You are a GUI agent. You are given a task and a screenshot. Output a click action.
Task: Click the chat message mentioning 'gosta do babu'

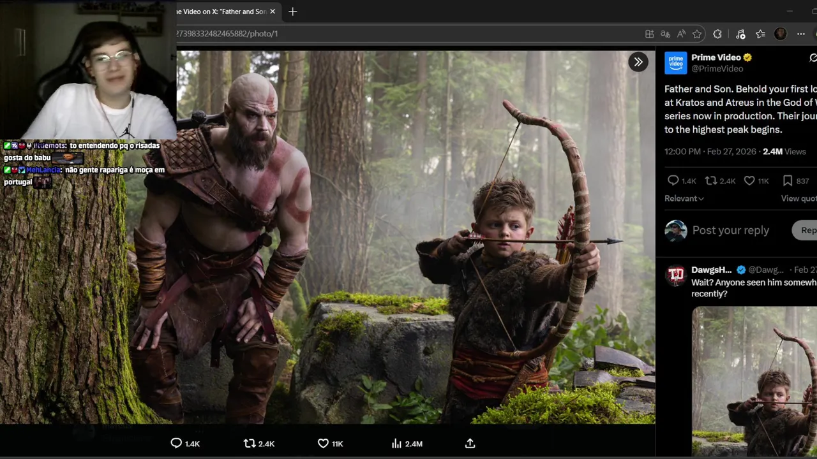point(82,152)
